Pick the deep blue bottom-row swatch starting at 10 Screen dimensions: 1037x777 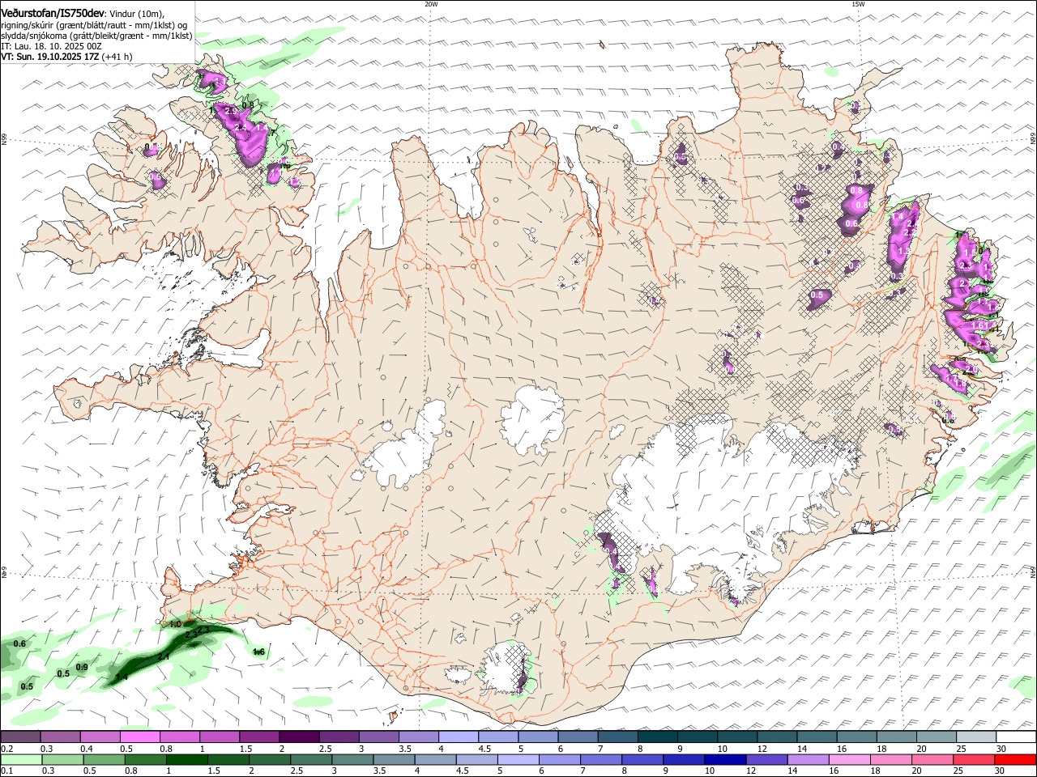tap(726, 759)
